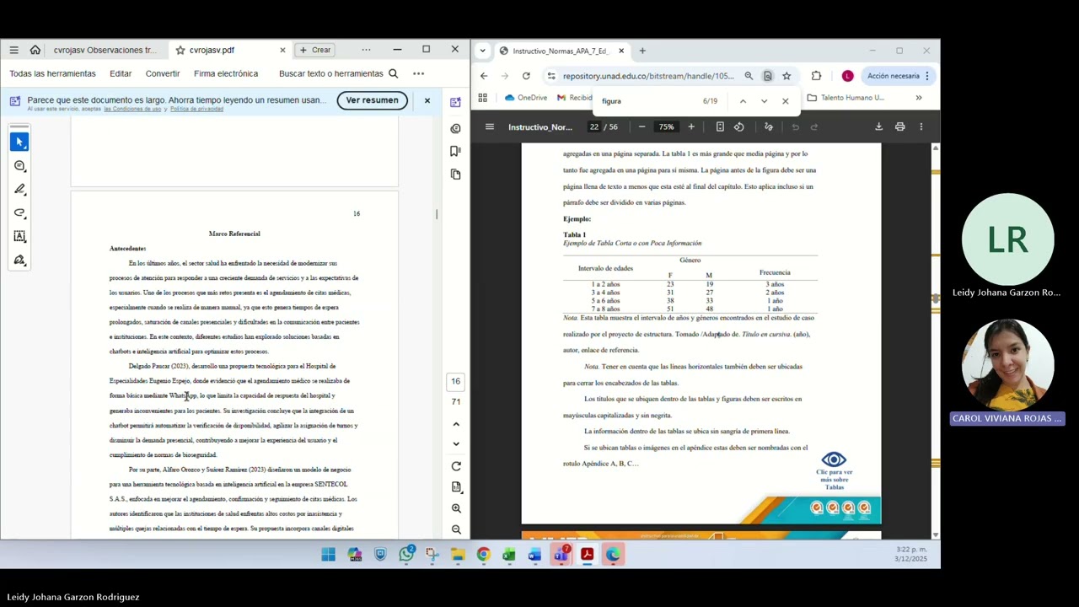
Task: Close the find bar
Action: (x=785, y=101)
